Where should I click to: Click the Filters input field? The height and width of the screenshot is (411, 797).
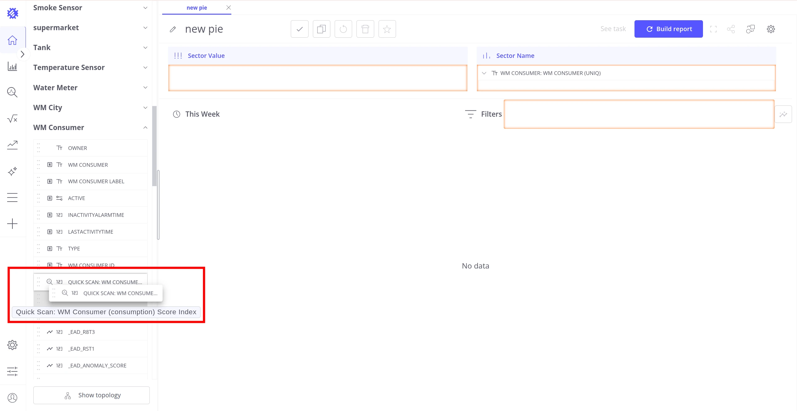(x=639, y=114)
